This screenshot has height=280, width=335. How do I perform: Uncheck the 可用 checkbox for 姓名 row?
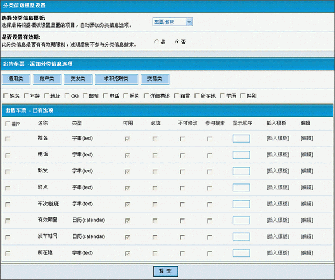point(127,139)
